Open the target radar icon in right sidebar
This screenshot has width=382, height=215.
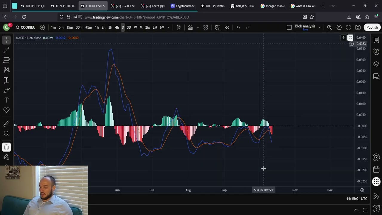[x=376, y=157]
